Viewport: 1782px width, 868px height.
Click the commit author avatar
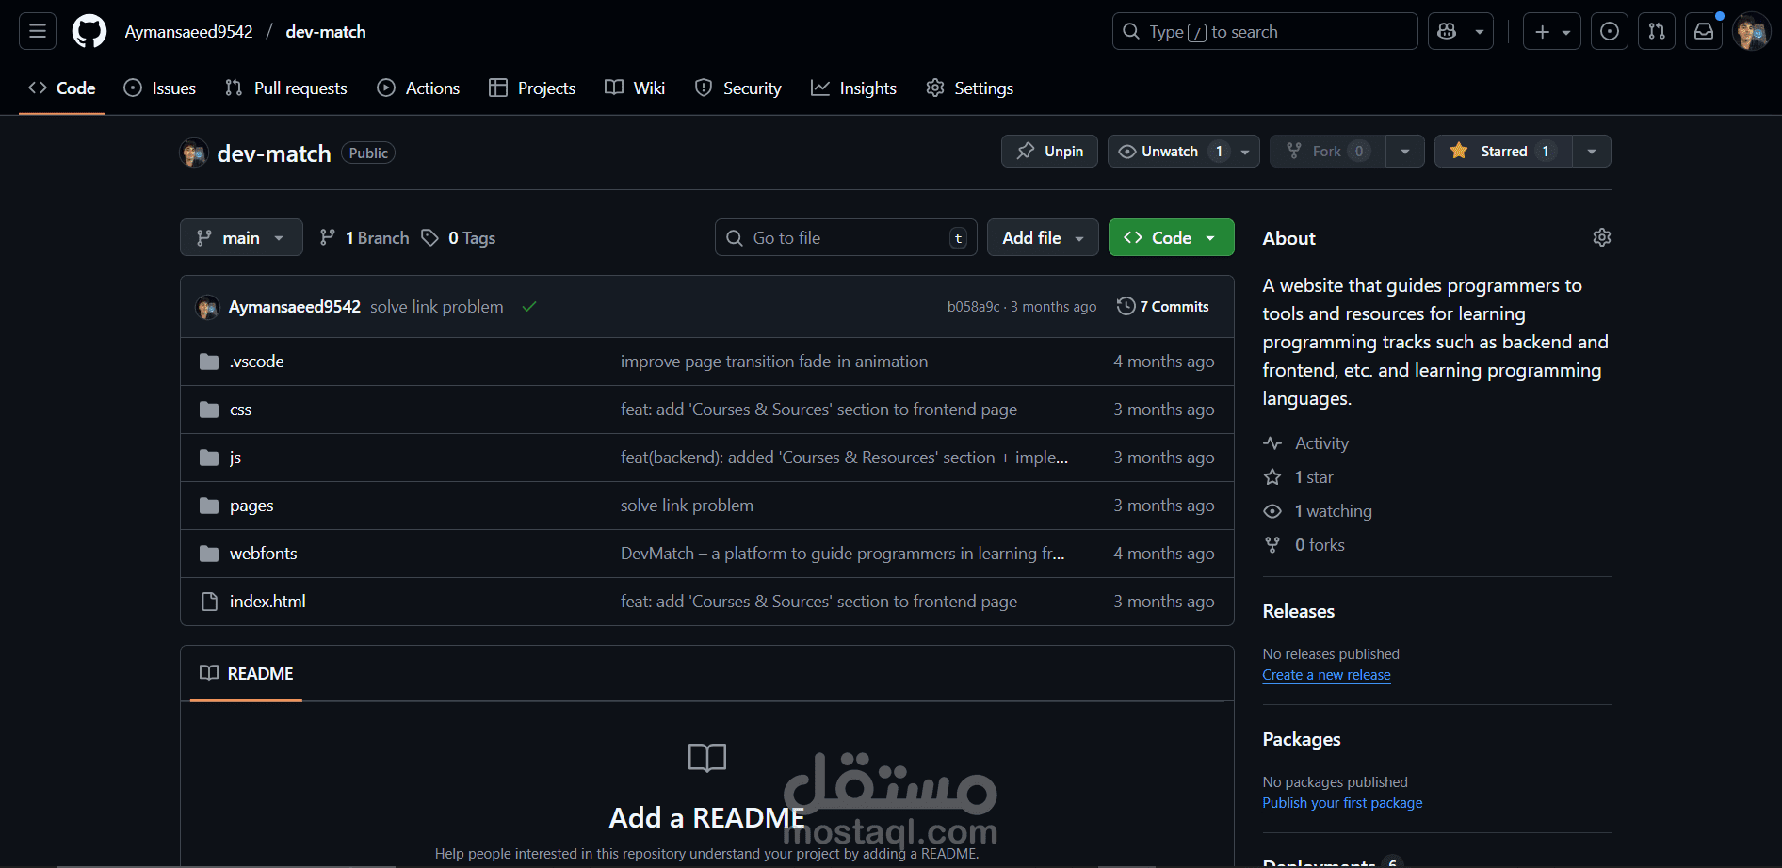point(207,307)
